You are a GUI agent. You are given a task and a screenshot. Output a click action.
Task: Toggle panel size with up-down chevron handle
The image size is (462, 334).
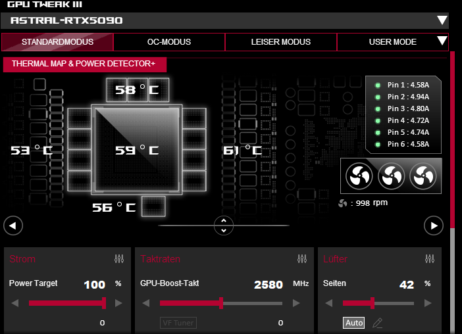pos(224,226)
